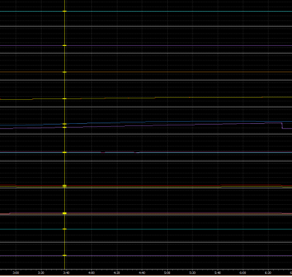Click the 5:20 label on the time axis
Screen dimensions: 292x277
tap(192, 273)
